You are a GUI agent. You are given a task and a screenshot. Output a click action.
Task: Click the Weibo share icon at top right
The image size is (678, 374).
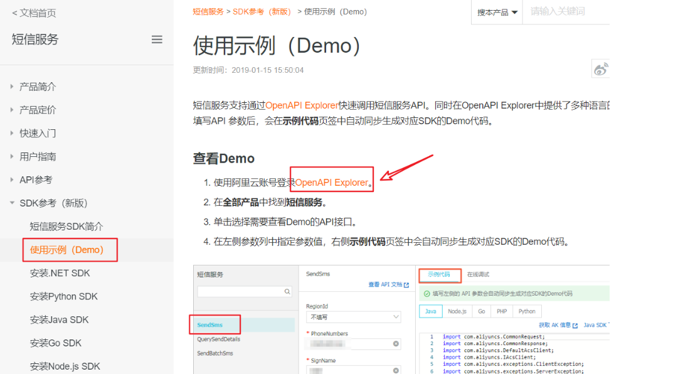600,69
